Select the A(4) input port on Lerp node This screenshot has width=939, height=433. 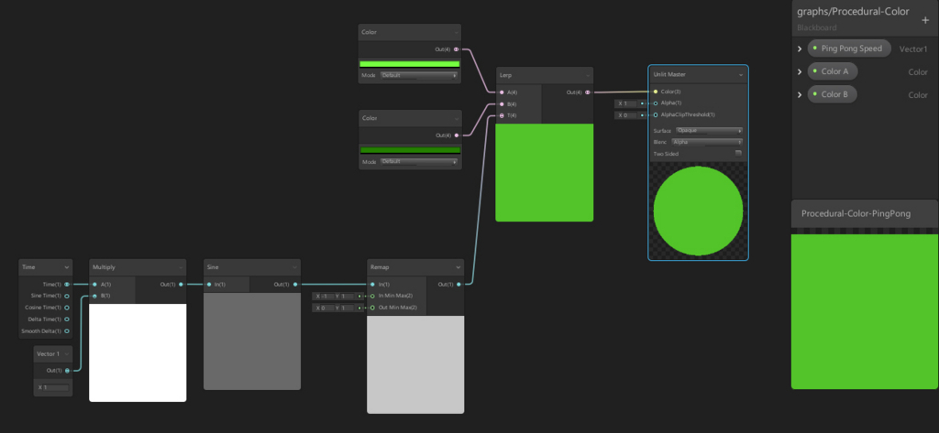click(502, 92)
